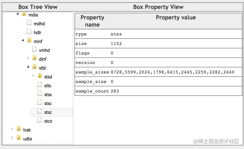Collapse the minf tree node
Viewport: 244px width, 149px height.
(x=23, y=40)
